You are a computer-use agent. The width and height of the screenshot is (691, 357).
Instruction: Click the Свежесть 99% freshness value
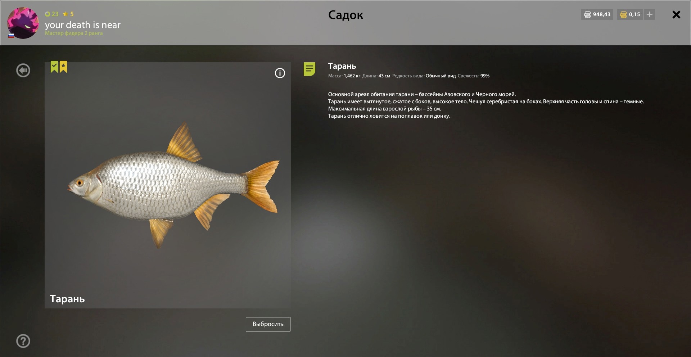(x=473, y=76)
